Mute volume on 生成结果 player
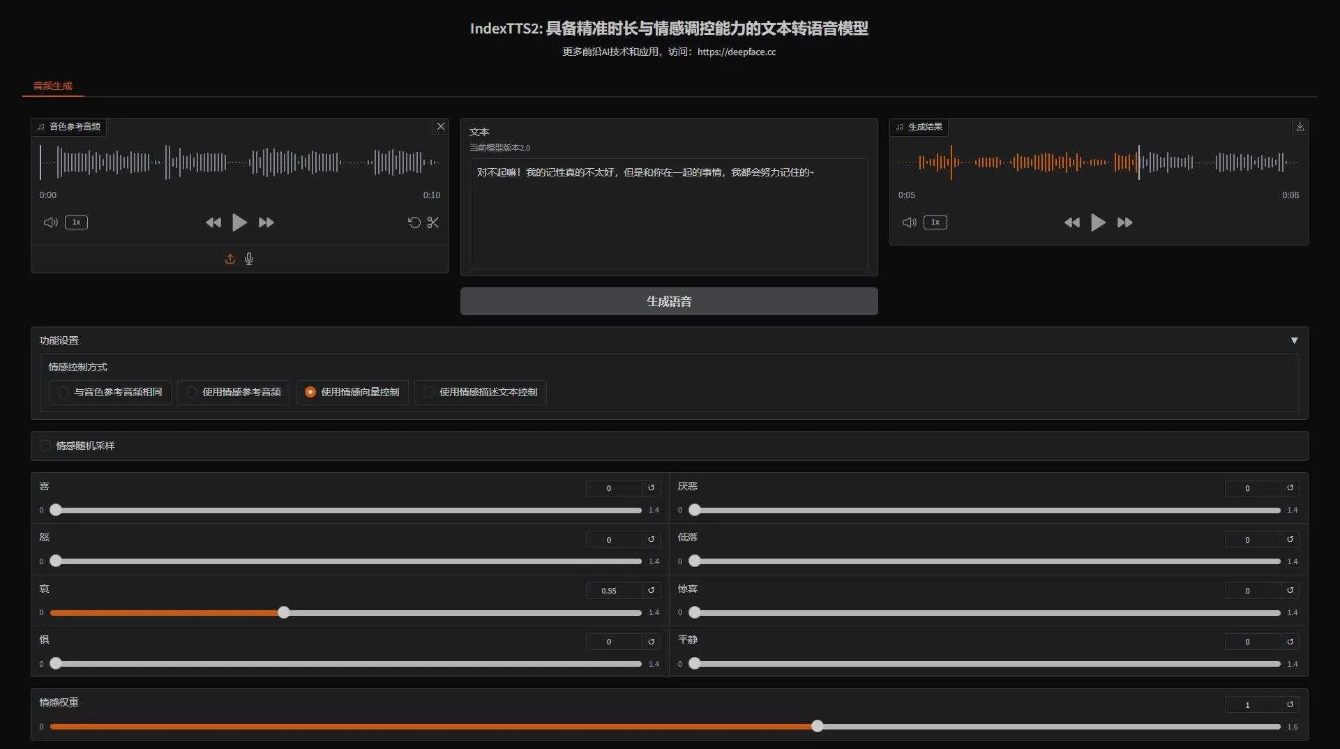 click(x=909, y=222)
